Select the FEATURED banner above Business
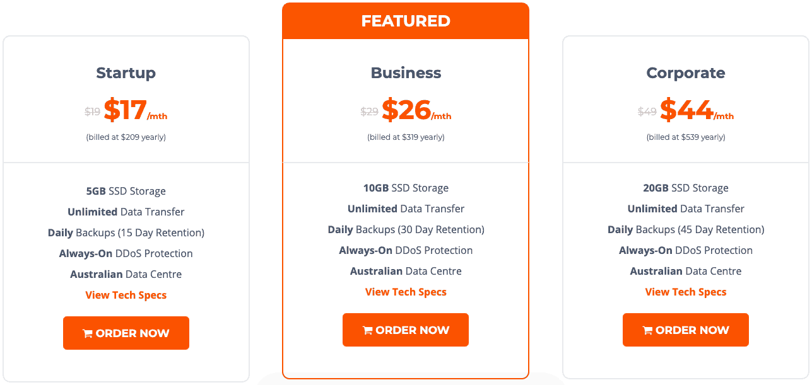 coord(406,21)
